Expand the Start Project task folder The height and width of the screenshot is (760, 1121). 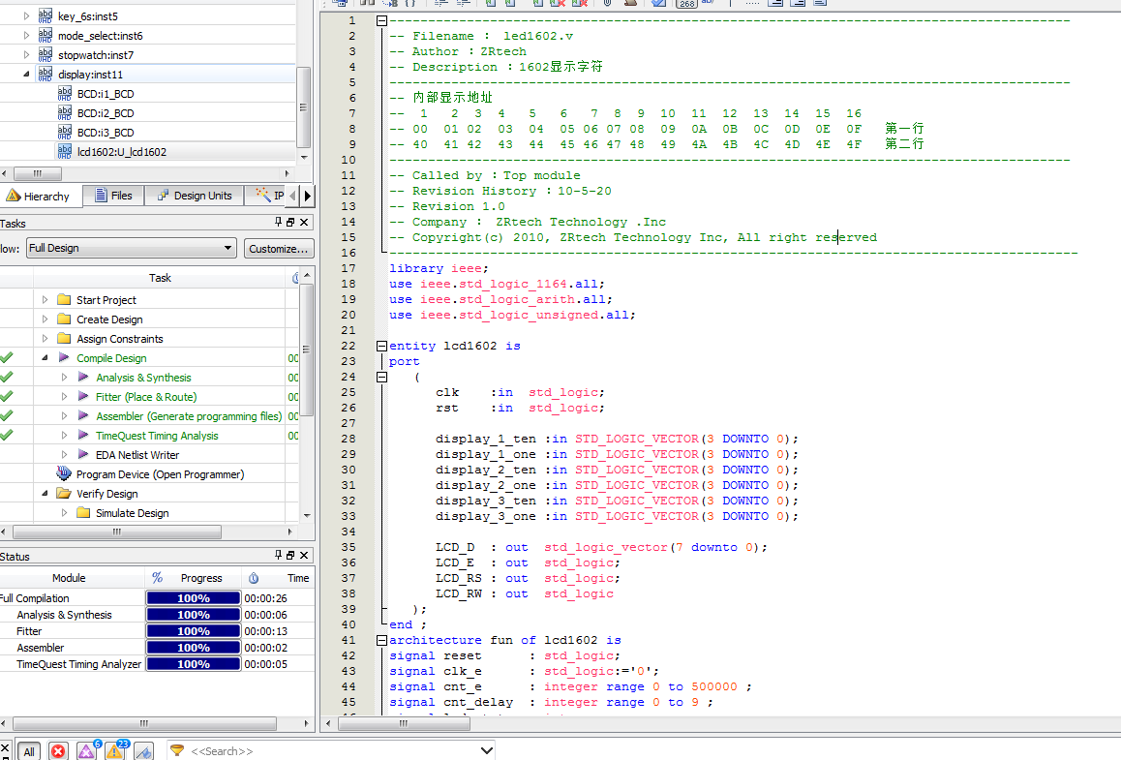tap(45, 299)
